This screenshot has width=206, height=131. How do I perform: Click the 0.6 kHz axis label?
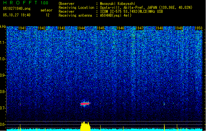point(3,124)
